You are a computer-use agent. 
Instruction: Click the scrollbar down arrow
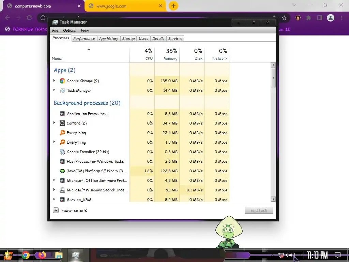click(273, 199)
